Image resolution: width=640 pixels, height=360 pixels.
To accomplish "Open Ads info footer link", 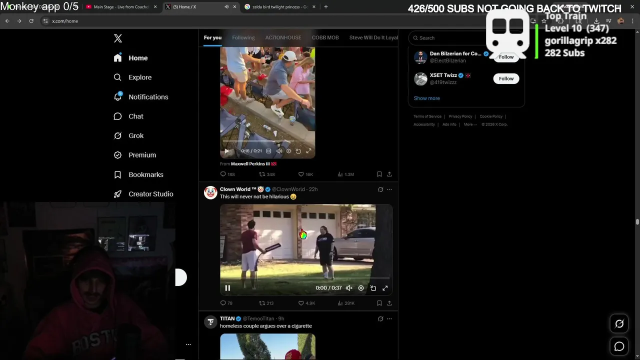I will (449, 124).
